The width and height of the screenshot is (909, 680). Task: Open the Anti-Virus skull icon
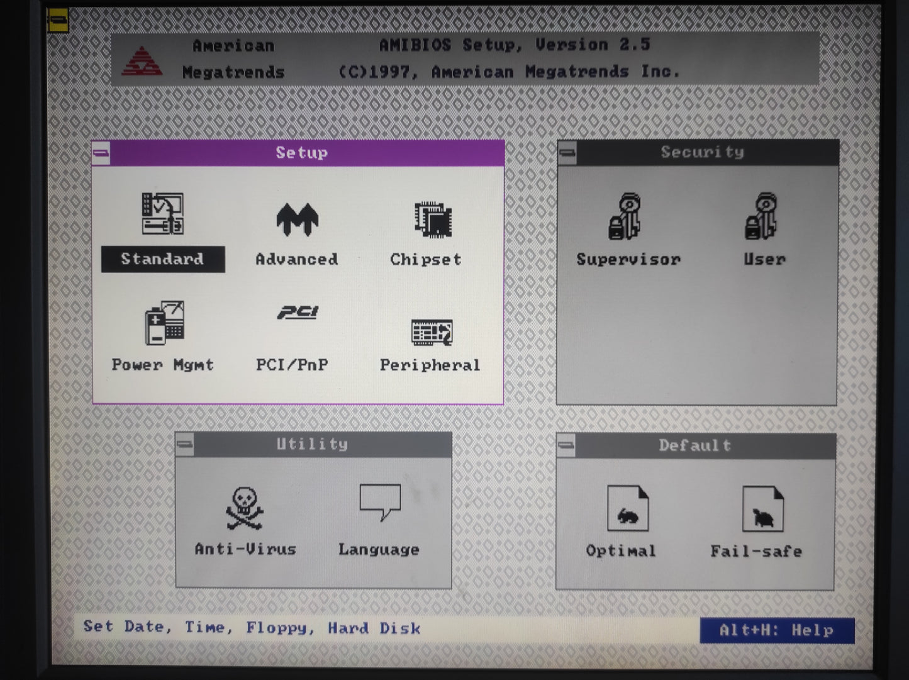(244, 508)
